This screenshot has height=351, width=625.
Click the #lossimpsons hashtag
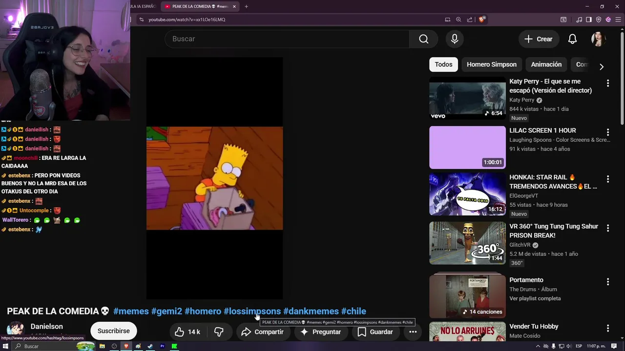[x=252, y=311]
